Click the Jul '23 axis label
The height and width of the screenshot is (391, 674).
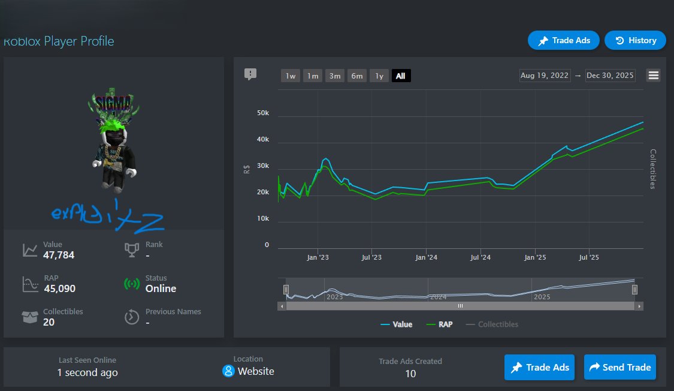371,257
